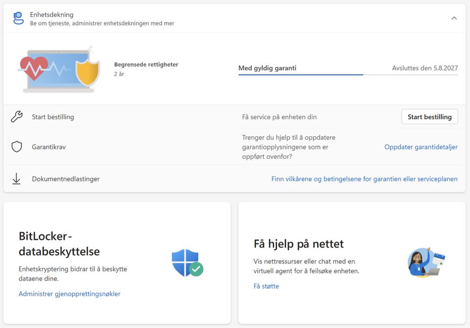Click the Få hjelp på nettet heading
Screen dimensions: 470x328
point(299,244)
